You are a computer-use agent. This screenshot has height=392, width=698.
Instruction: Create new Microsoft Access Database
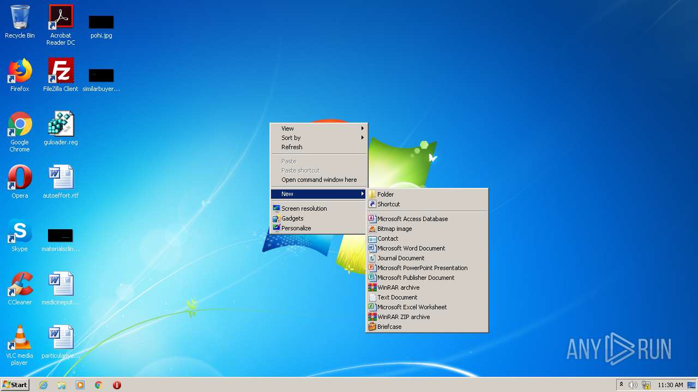[427, 219]
